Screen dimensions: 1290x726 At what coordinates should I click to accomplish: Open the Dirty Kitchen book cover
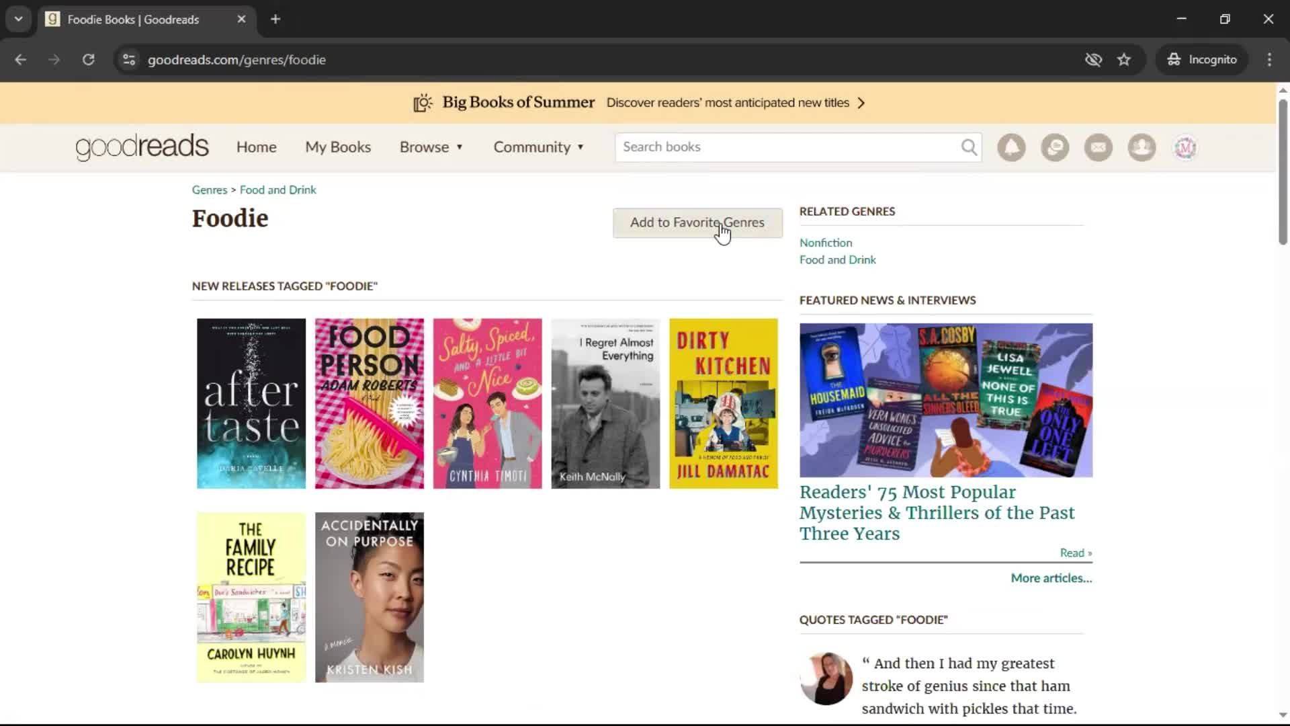click(x=724, y=403)
